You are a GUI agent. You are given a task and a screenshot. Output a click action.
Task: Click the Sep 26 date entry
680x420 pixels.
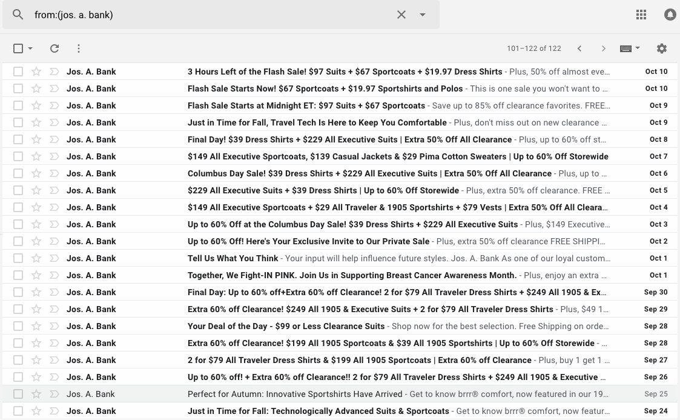[656, 377]
